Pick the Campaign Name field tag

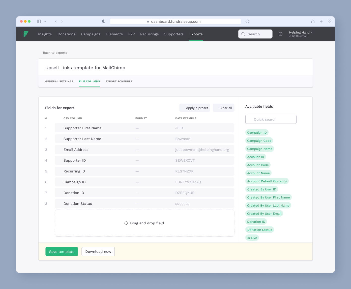tap(260, 149)
